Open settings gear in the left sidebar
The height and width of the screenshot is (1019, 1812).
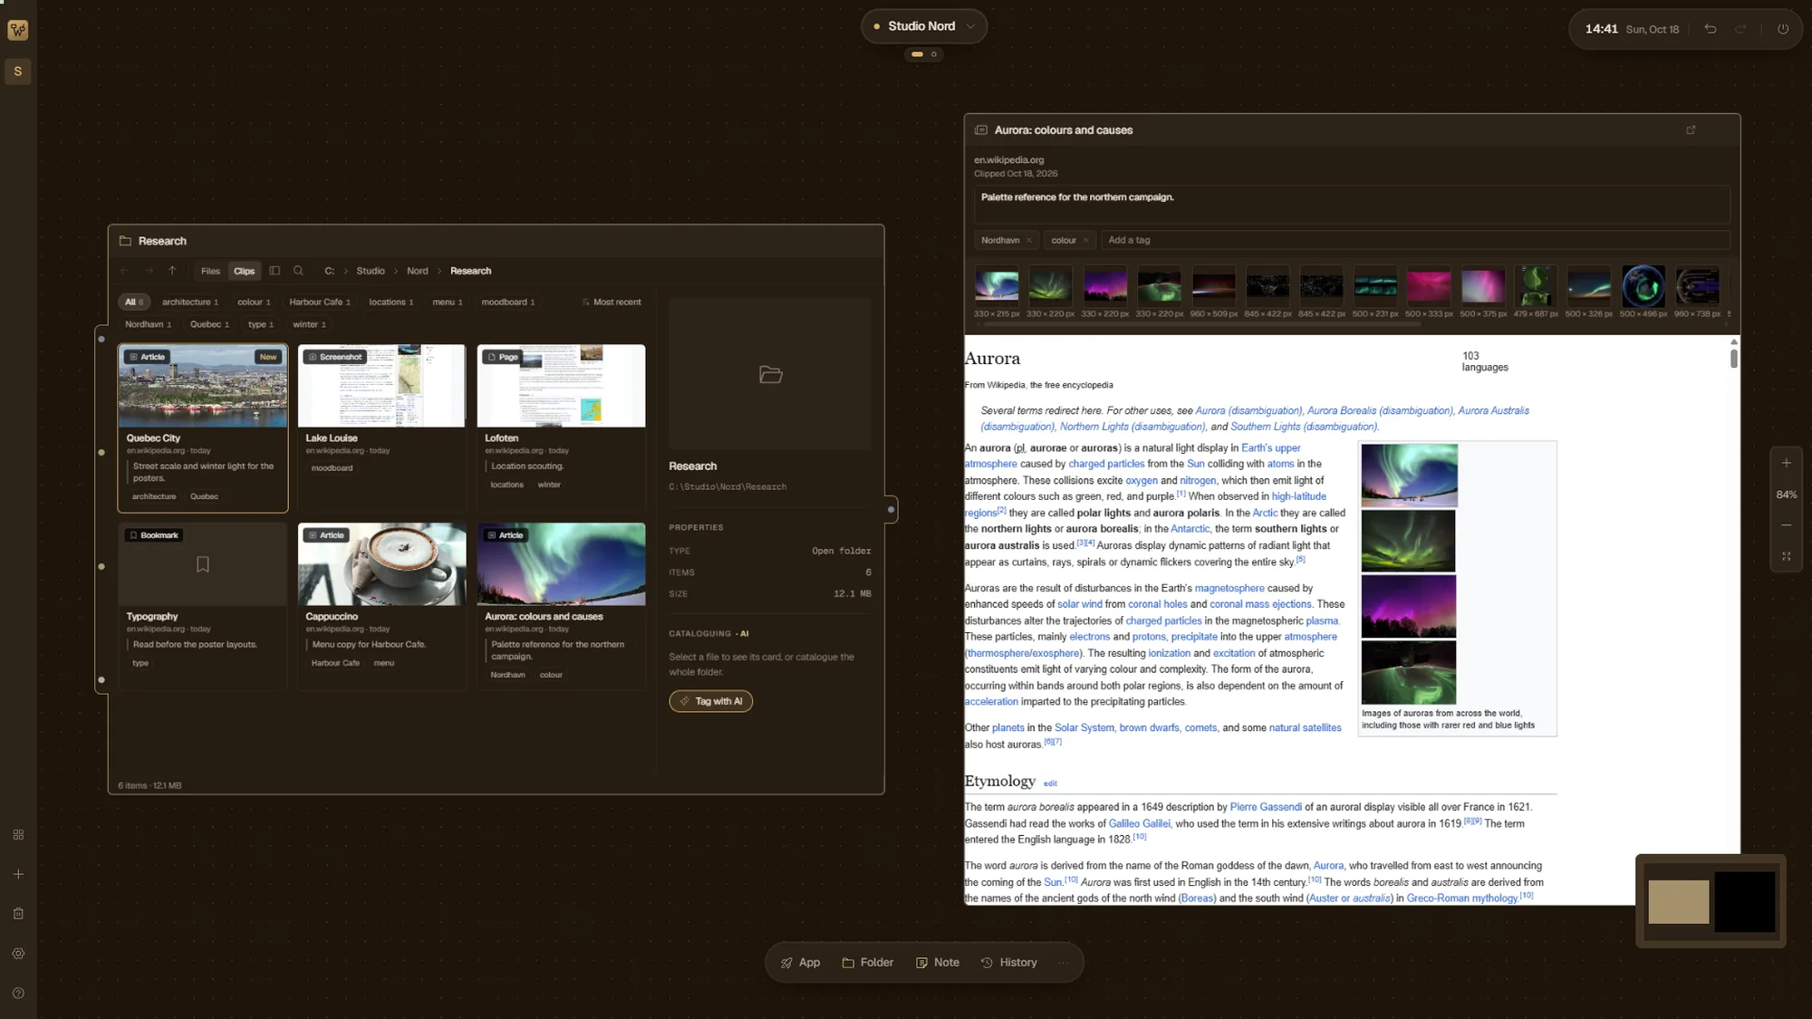click(x=18, y=954)
